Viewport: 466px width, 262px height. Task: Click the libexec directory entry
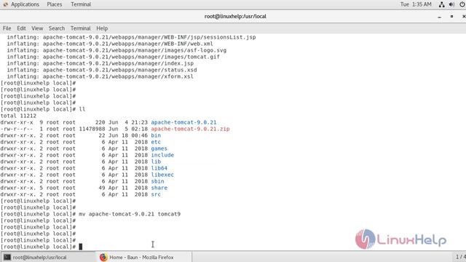[x=162, y=175]
